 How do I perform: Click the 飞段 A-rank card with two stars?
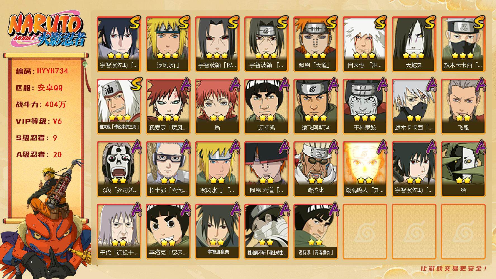pyautogui.click(x=463, y=106)
